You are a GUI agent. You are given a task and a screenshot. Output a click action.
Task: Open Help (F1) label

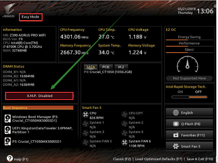21,159
